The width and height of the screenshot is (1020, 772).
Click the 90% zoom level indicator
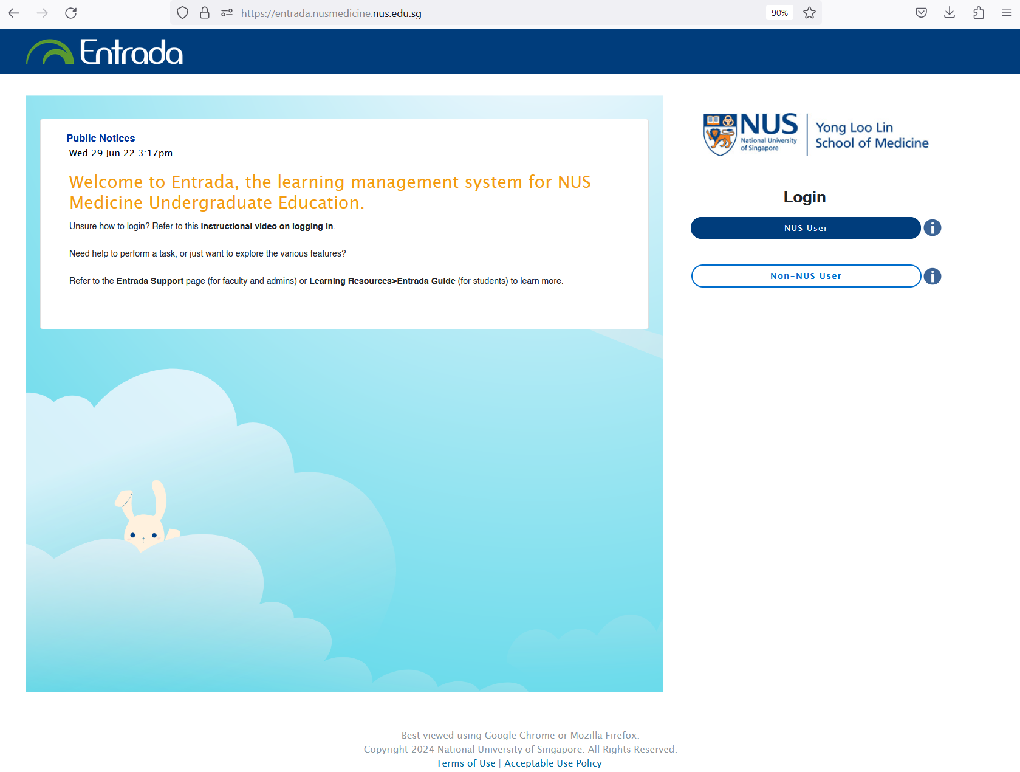(779, 13)
